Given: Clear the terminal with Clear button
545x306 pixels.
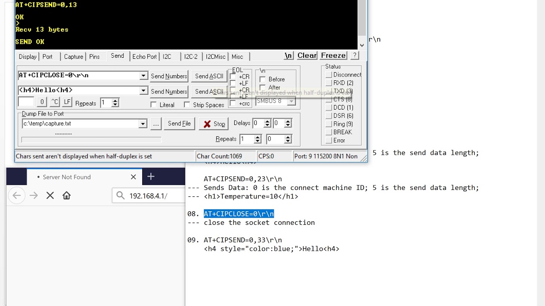Looking at the screenshot, I should click(x=307, y=56).
